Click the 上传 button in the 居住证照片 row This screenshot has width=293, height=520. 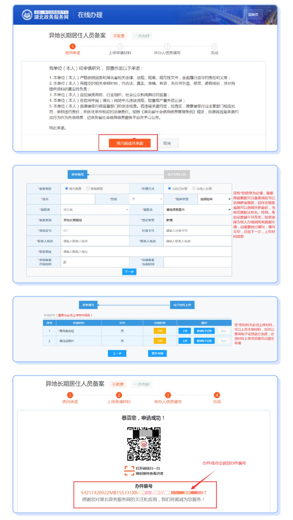185,341
